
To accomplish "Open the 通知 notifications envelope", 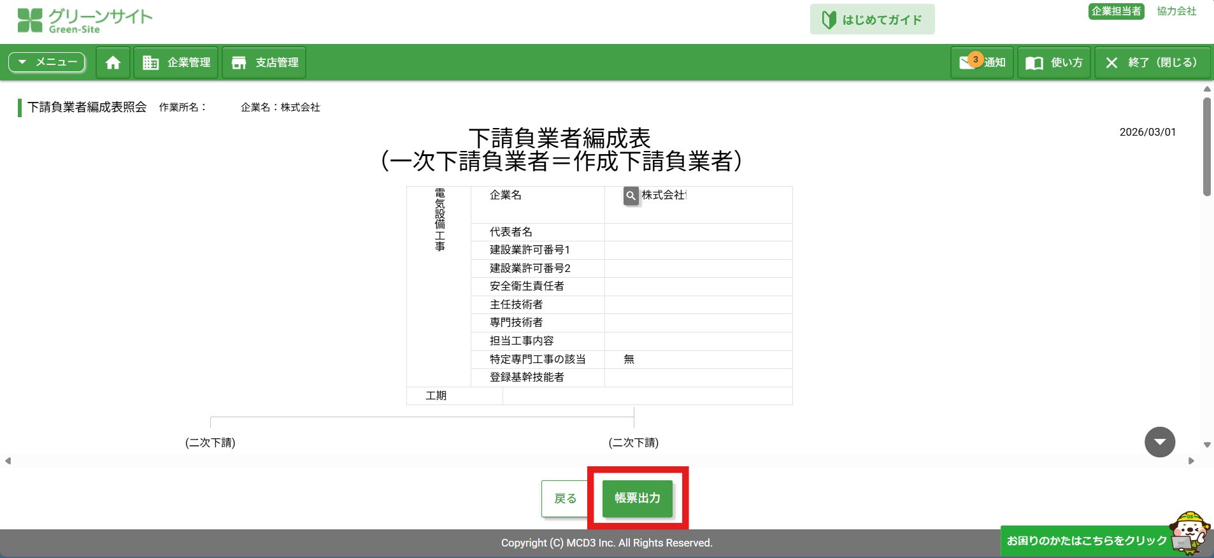I will tap(982, 62).
